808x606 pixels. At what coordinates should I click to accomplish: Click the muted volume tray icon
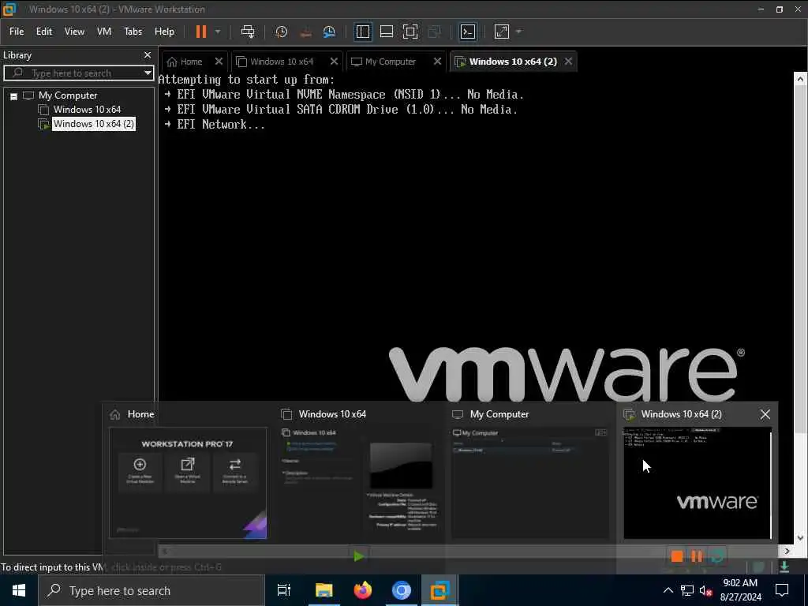click(x=706, y=590)
